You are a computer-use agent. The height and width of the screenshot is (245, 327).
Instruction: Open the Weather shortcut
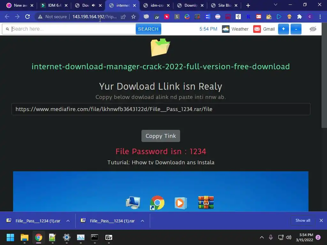235,29
